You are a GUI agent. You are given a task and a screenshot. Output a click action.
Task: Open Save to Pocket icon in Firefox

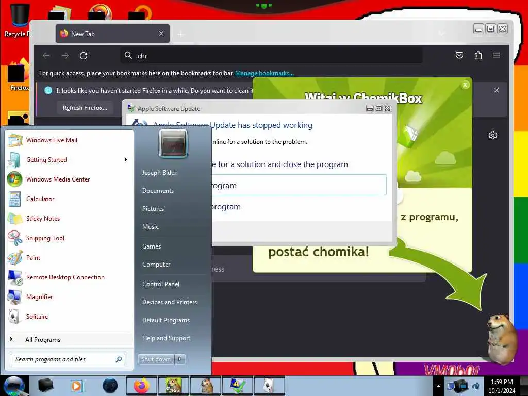(x=459, y=55)
